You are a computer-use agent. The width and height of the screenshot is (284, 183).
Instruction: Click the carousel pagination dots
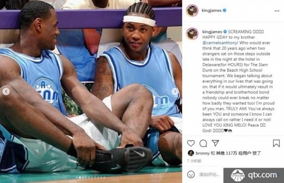(x=90, y=178)
